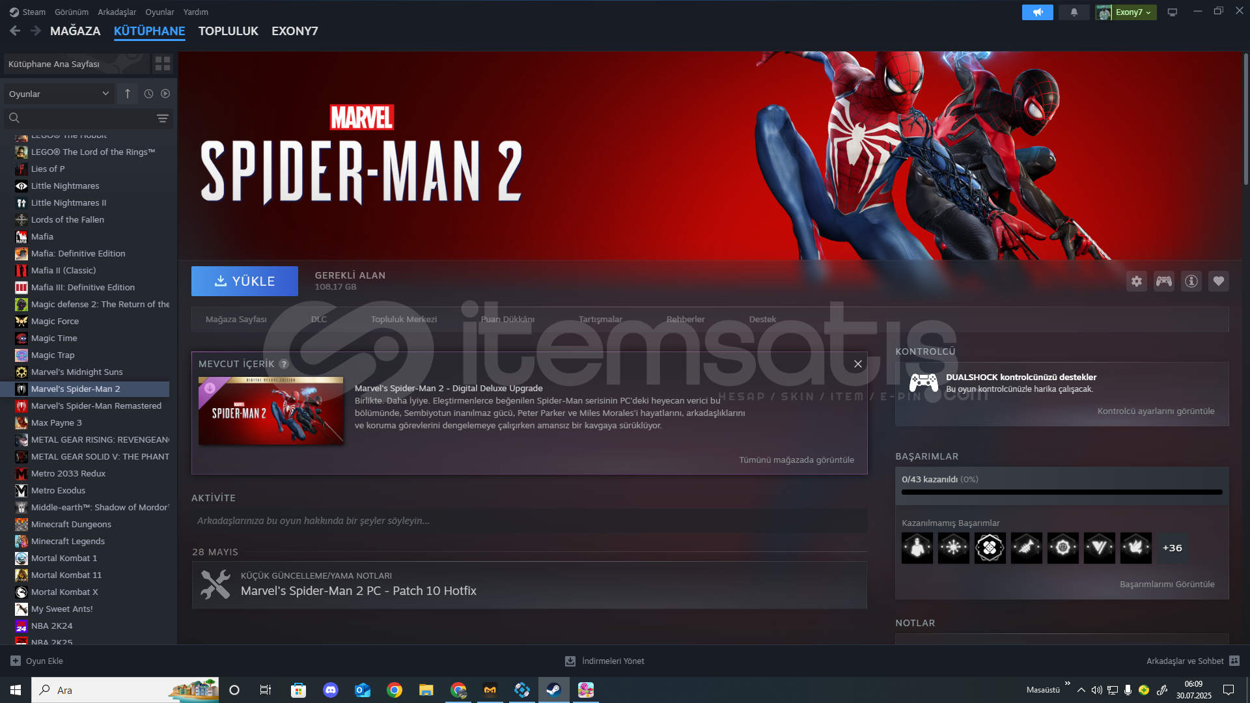Close the Mevcut İçerik panel
This screenshot has width=1250, height=703.
click(858, 364)
